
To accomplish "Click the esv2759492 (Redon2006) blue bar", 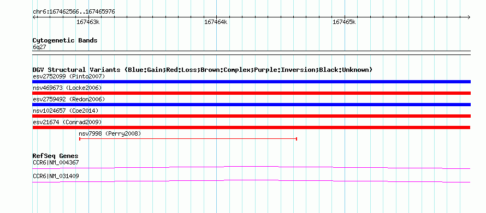I will 251,105.
